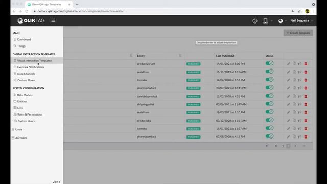Image resolution: width=327 pixels, height=184 pixels.
Task: Open the browser profile avatar
Action: click(x=307, y=11)
